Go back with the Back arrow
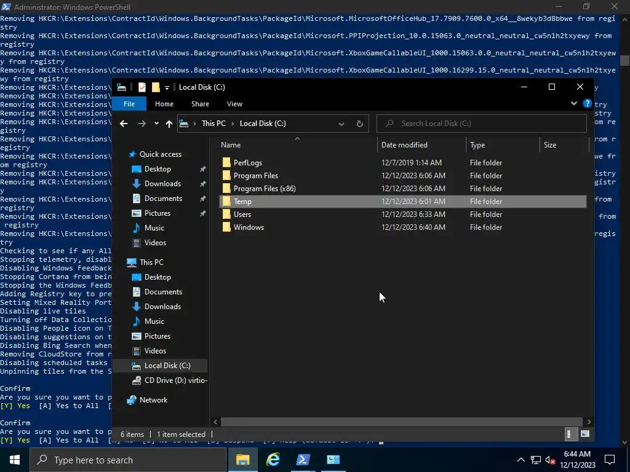The image size is (630, 472). pyautogui.click(x=124, y=124)
